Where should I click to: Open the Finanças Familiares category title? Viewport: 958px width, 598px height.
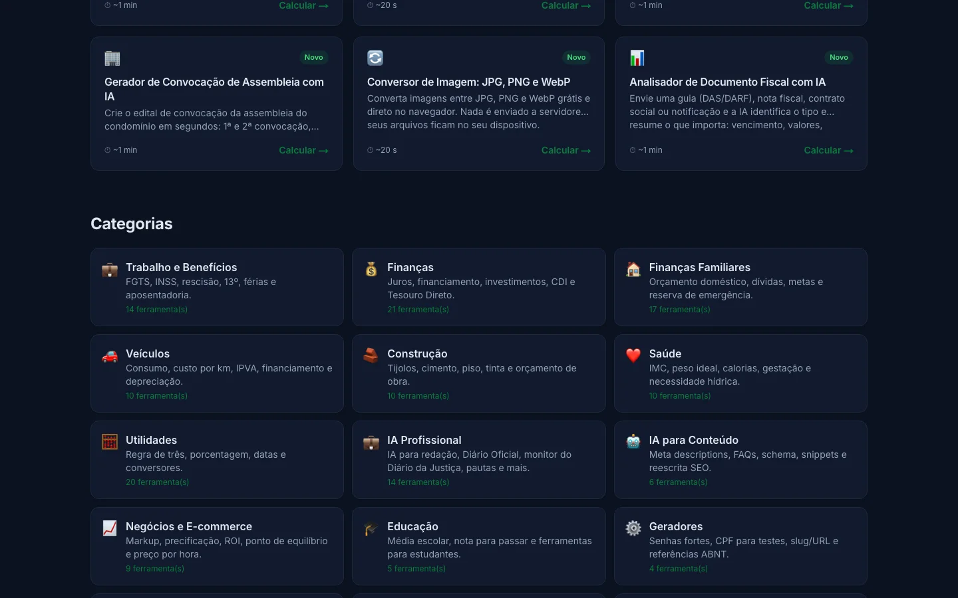coord(700,267)
